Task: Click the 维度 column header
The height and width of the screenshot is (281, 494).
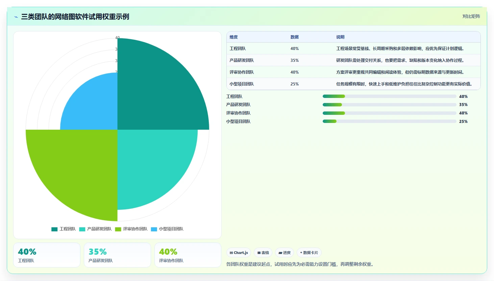Action: click(x=233, y=37)
